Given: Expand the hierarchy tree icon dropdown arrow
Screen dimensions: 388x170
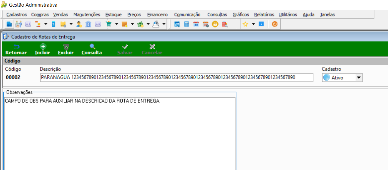Looking at the screenshot, I should 46,24.
